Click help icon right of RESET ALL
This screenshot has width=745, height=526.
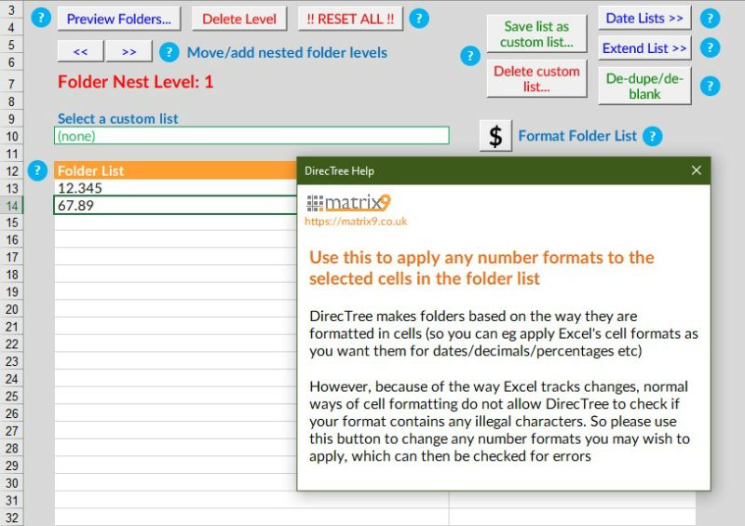click(419, 19)
